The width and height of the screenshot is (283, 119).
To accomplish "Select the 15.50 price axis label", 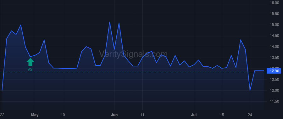I will [x=274, y=14].
